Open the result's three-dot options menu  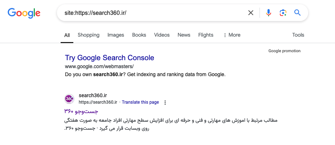(x=165, y=103)
